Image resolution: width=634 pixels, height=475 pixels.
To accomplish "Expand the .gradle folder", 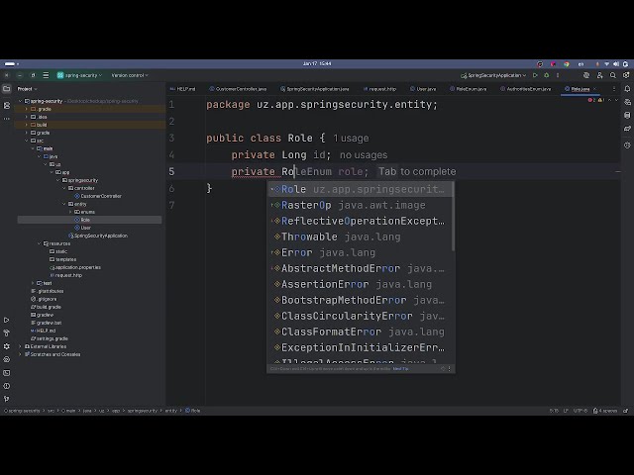I will pos(27,109).
